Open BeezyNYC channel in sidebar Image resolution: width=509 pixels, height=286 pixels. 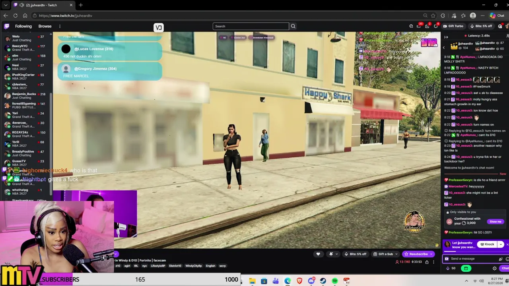[26, 48]
